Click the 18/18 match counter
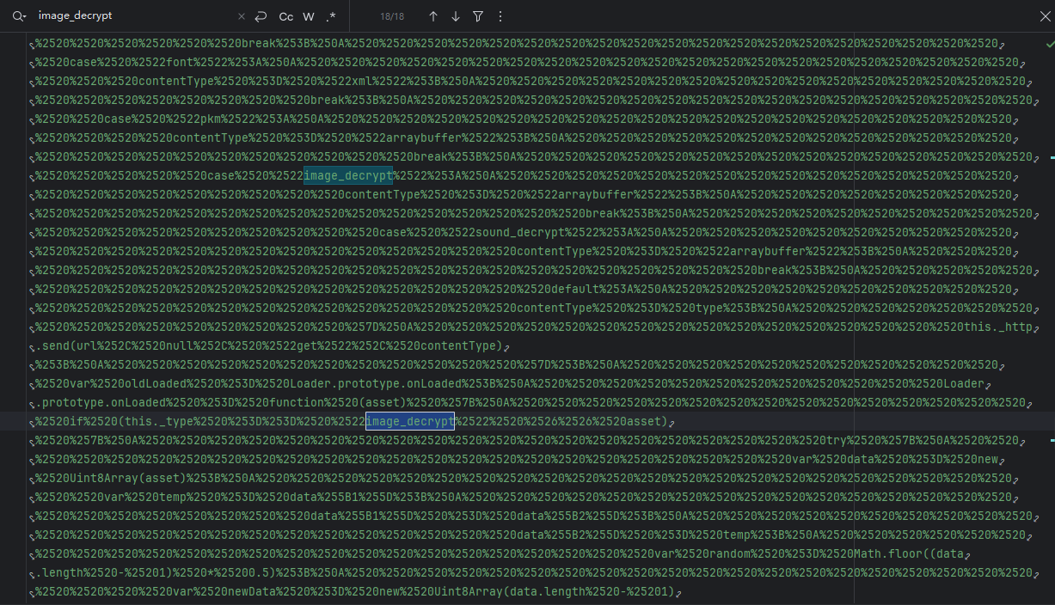Screen dimensions: 1055x605 tap(392, 16)
